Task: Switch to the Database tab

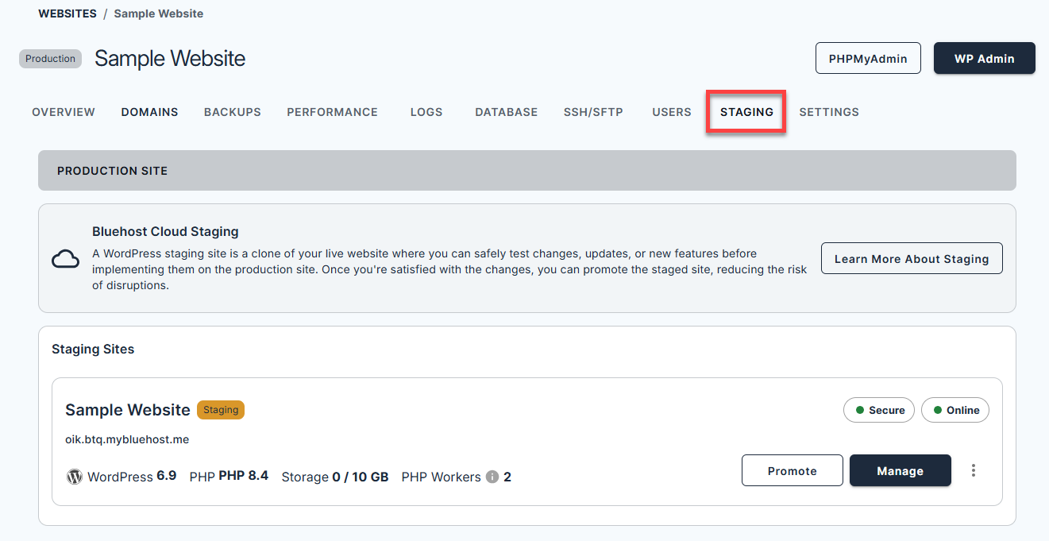Action: tap(506, 112)
